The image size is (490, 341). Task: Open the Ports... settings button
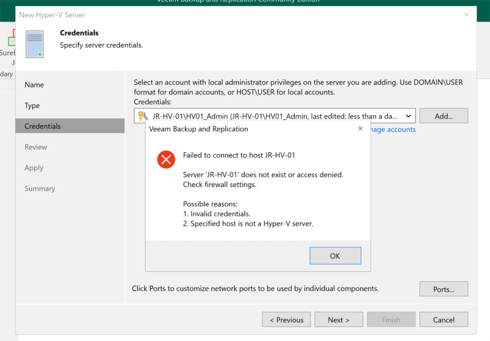443,289
